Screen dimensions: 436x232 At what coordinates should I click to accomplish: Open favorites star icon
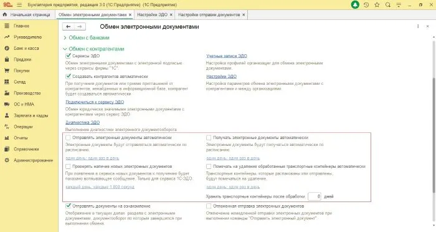point(377,5)
